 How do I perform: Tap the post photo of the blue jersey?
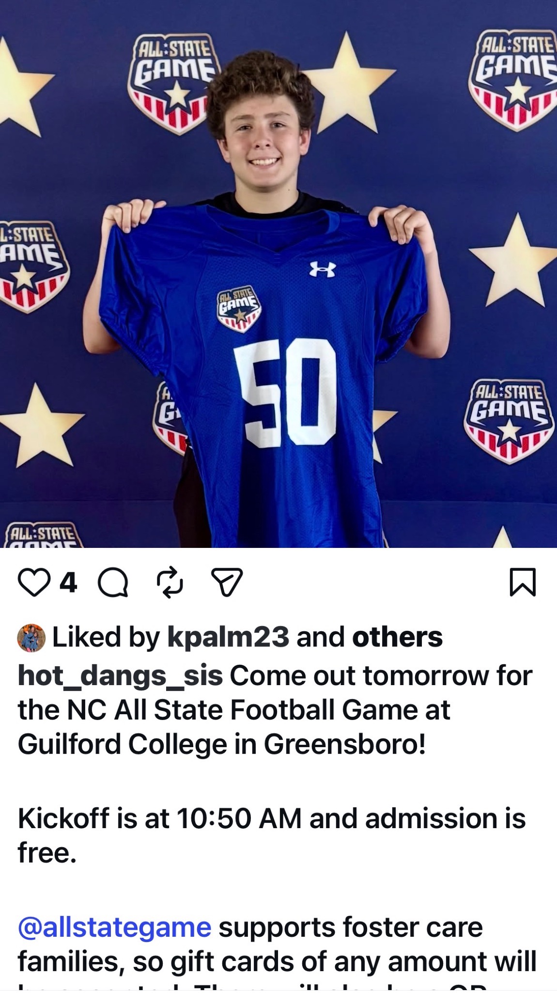pyautogui.click(x=278, y=274)
